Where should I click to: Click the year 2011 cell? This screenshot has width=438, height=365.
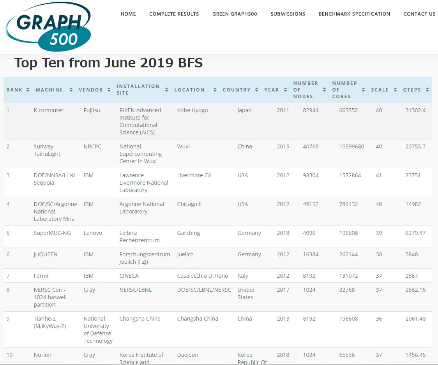click(x=283, y=110)
